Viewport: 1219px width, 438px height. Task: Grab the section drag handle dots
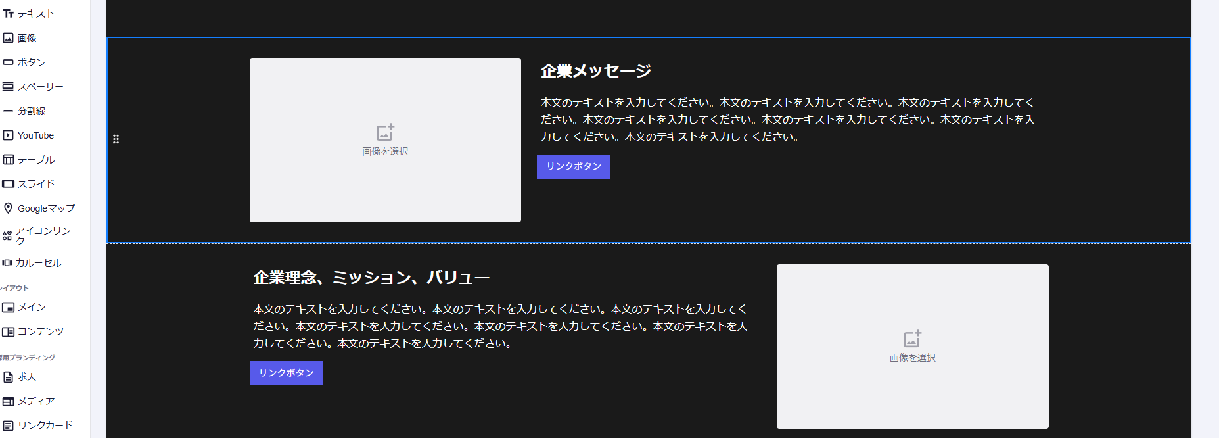click(116, 139)
